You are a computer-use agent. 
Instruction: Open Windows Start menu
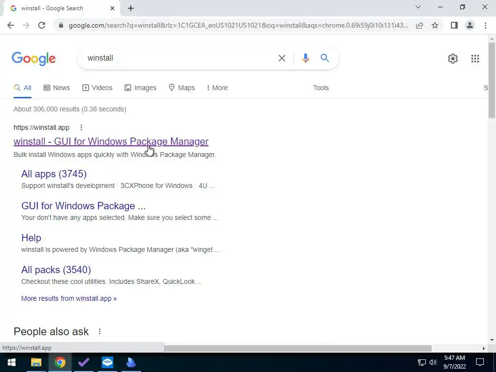tap(12, 362)
